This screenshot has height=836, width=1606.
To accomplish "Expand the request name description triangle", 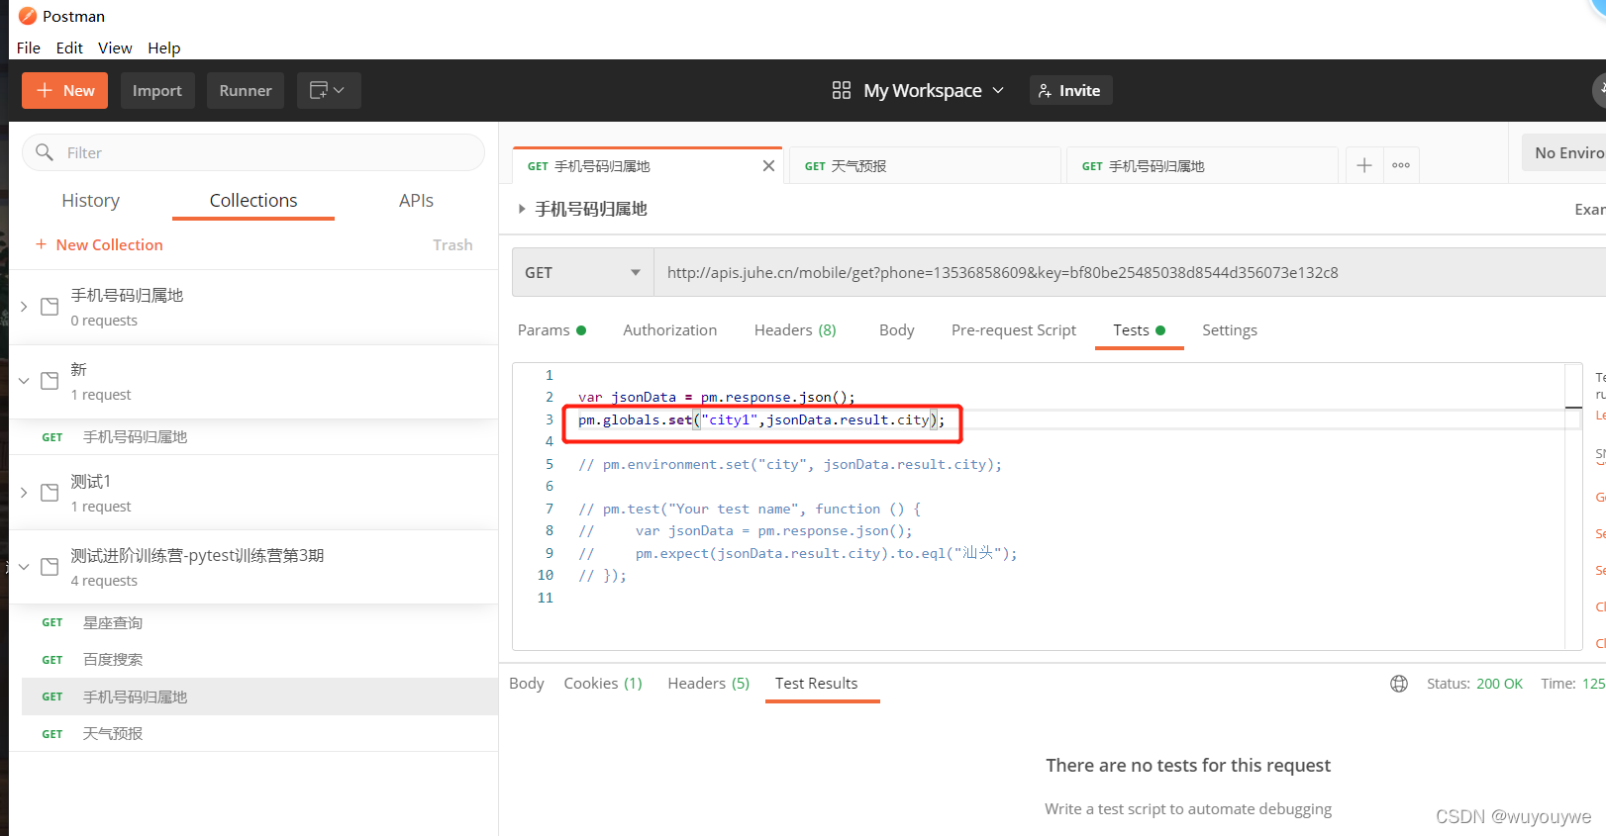I will click(x=522, y=209).
